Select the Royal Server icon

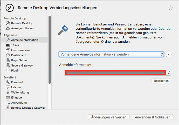click(8, 60)
